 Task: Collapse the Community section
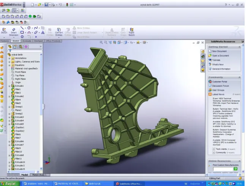(x=240, y=77)
